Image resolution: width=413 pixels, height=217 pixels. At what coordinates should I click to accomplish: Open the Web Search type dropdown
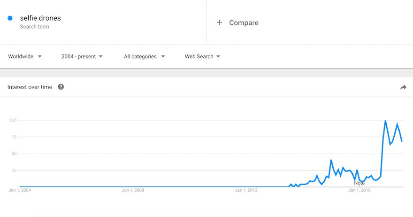[x=202, y=56]
